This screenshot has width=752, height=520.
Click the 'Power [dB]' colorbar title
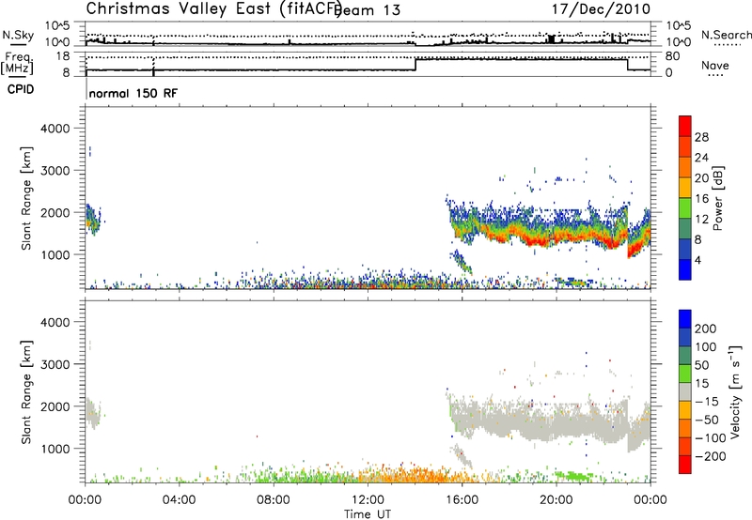coord(718,198)
